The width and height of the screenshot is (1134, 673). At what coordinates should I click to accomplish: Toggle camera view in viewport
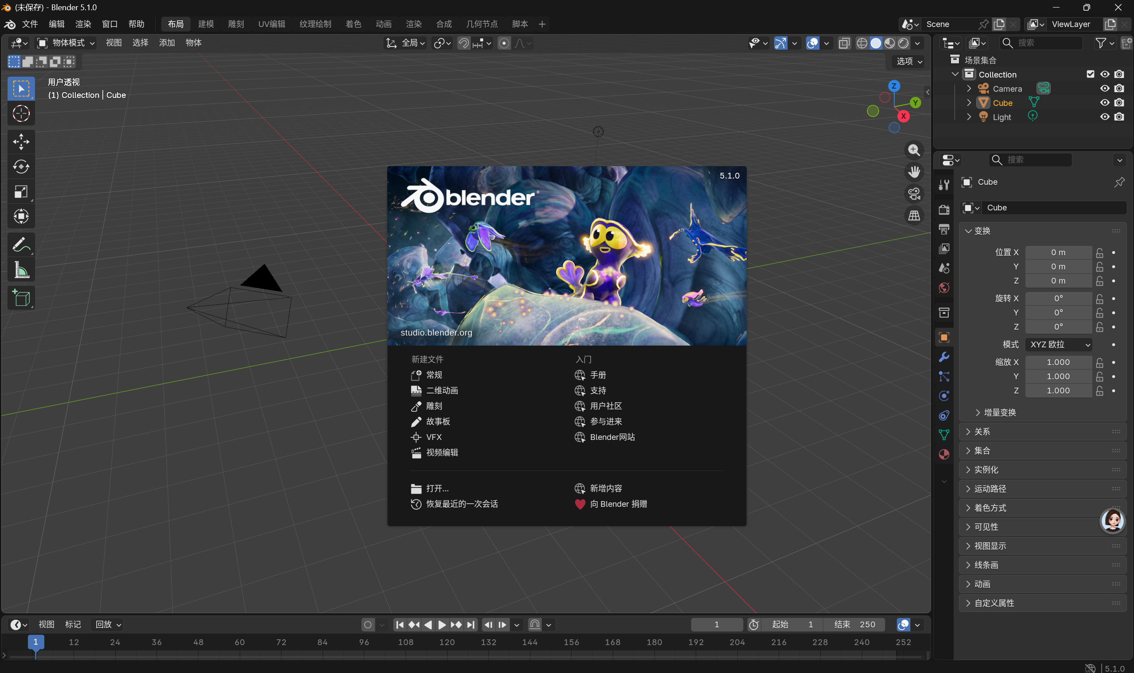click(x=914, y=194)
